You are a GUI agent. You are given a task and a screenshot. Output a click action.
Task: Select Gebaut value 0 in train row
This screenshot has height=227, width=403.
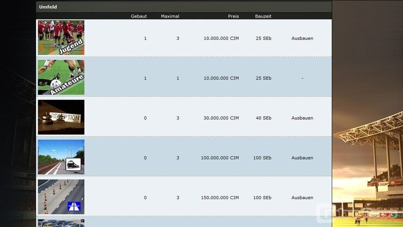pyautogui.click(x=145, y=158)
